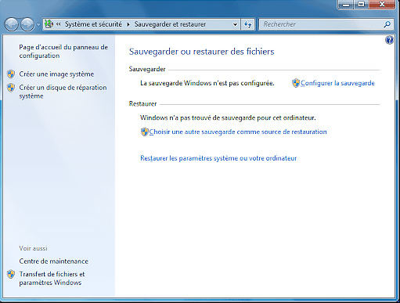The width and height of the screenshot is (400, 303).
Task: Open Restaurer les paramètres système ou votre ordinateur
Action: [218, 158]
